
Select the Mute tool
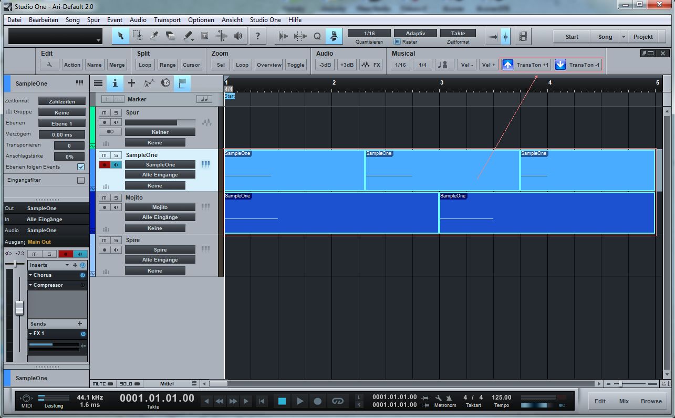pyautogui.click(x=205, y=36)
